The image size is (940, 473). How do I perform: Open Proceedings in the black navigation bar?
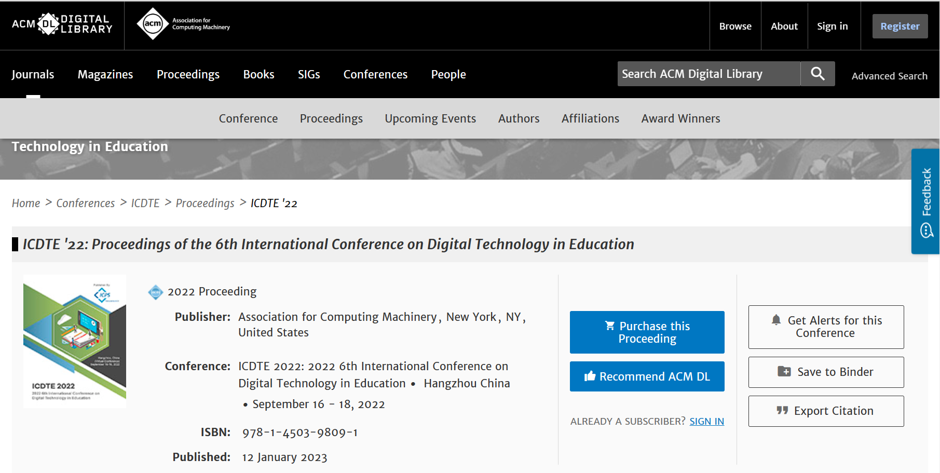[x=188, y=74]
